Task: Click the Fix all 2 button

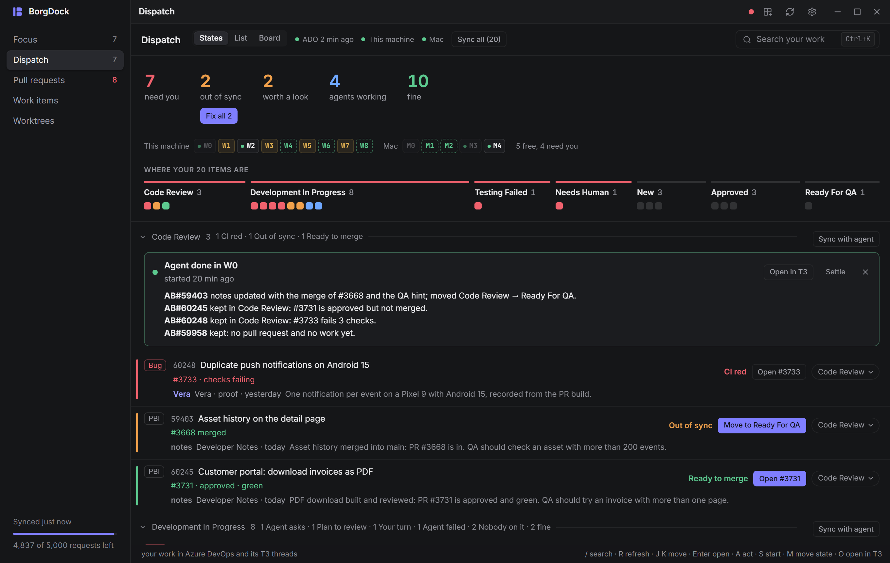Action: (x=219, y=116)
